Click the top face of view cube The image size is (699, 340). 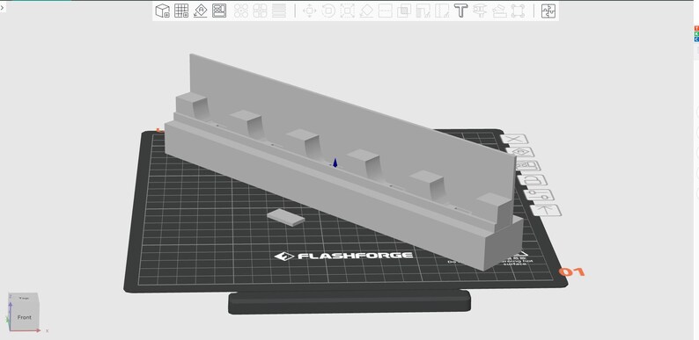point(23,298)
